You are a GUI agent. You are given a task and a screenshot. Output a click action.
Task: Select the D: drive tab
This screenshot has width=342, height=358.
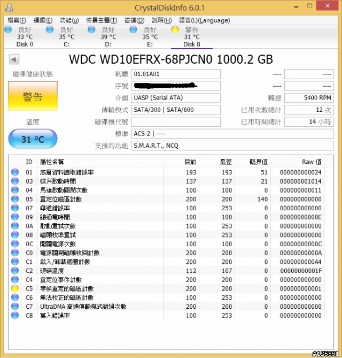tap(108, 37)
